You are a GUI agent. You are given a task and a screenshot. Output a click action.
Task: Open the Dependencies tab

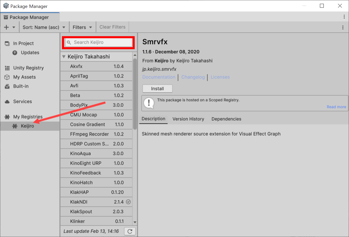[x=226, y=119]
